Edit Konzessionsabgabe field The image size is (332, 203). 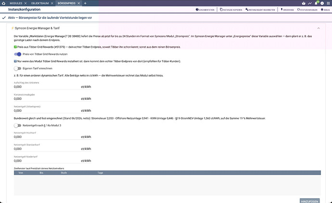[52, 99]
